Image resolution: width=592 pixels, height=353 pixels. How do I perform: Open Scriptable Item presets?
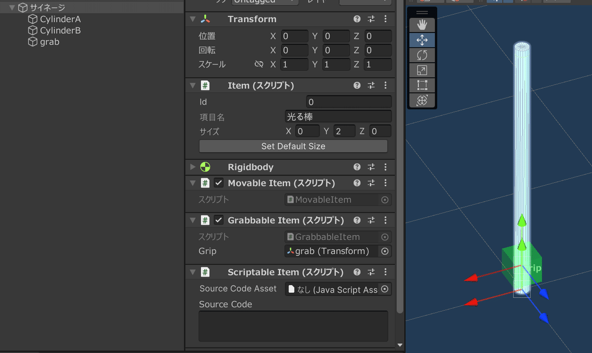click(371, 272)
